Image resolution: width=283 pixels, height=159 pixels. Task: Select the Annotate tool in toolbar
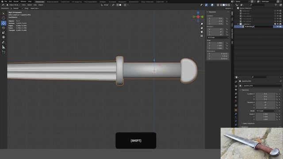tap(4, 42)
